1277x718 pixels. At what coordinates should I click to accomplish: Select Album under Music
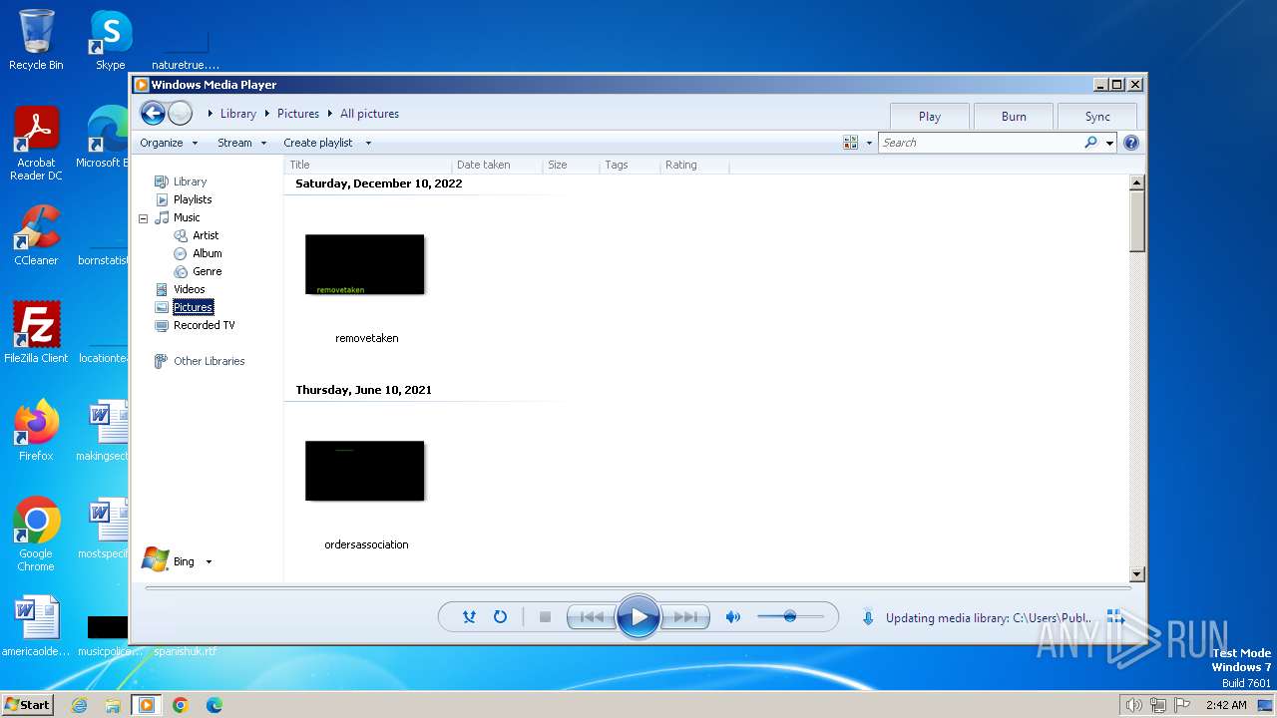[x=207, y=253]
